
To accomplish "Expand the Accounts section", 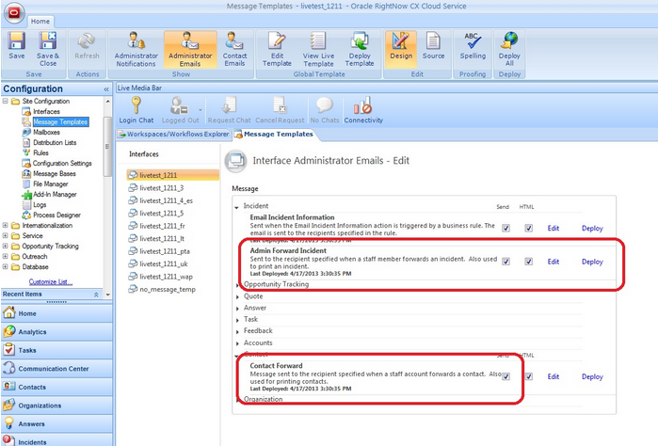I will pyautogui.click(x=237, y=343).
